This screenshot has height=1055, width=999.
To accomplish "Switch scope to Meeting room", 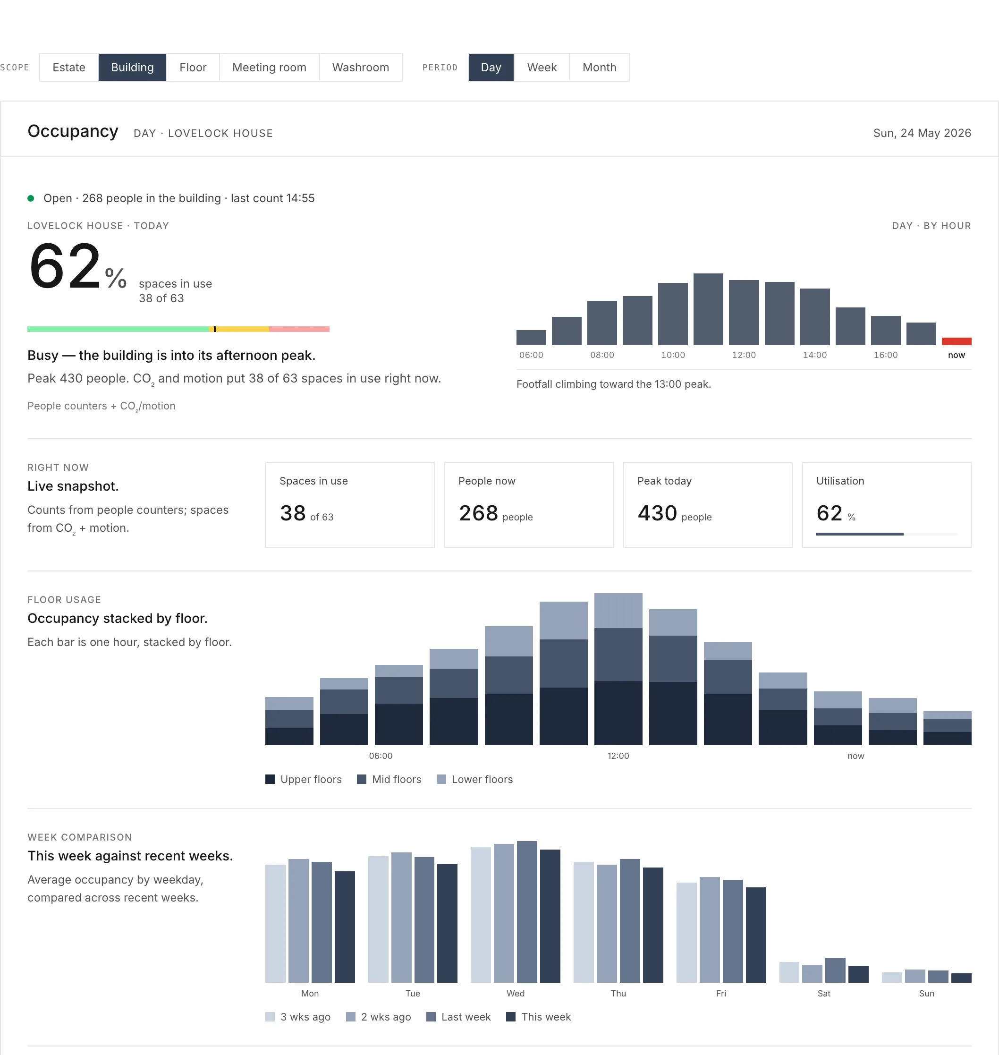I will pyautogui.click(x=270, y=67).
